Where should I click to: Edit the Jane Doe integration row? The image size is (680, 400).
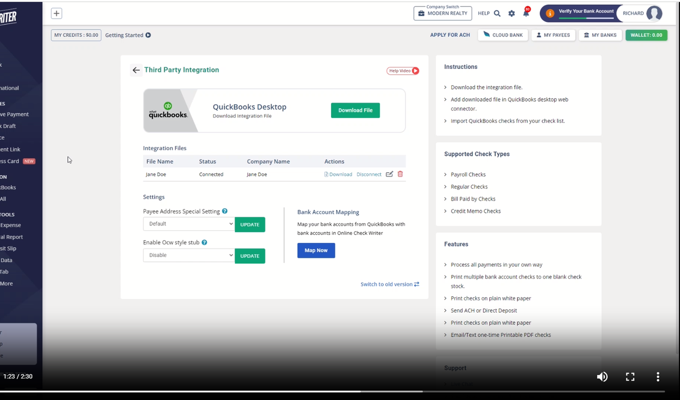click(389, 174)
